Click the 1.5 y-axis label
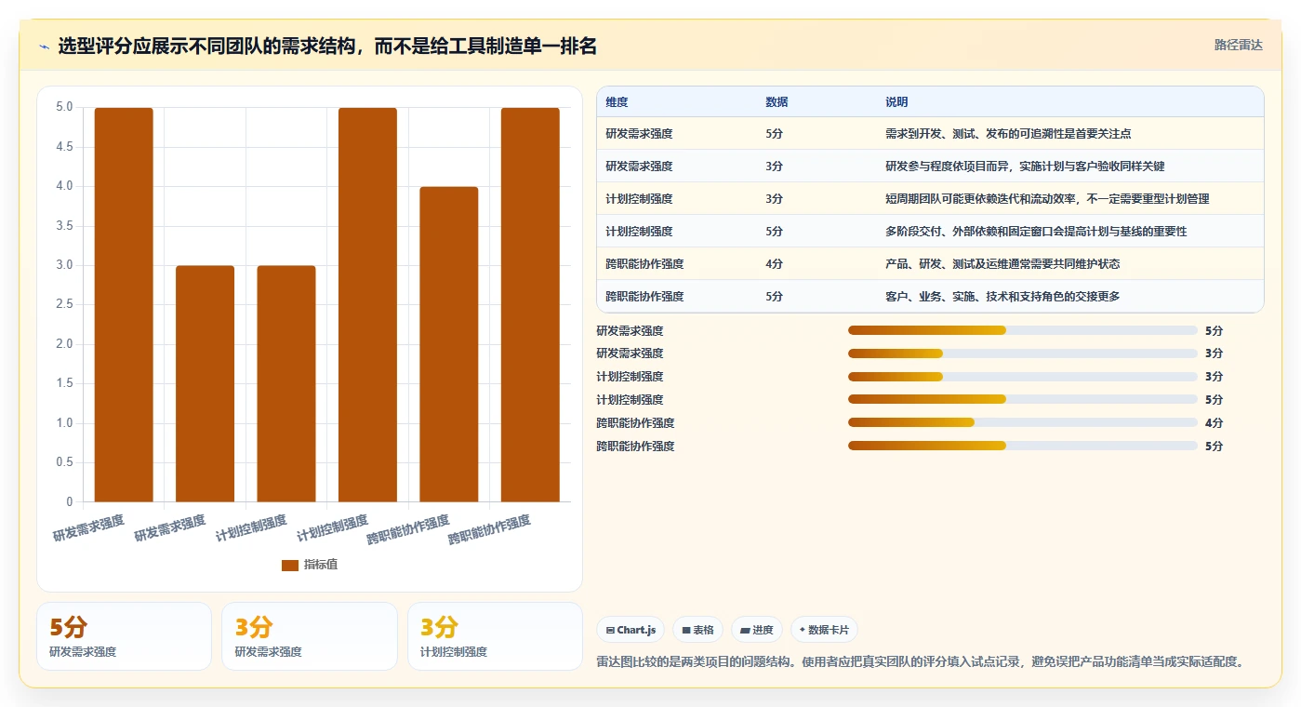The height and width of the screenshot is (707, 1301). tap(64, 384)
